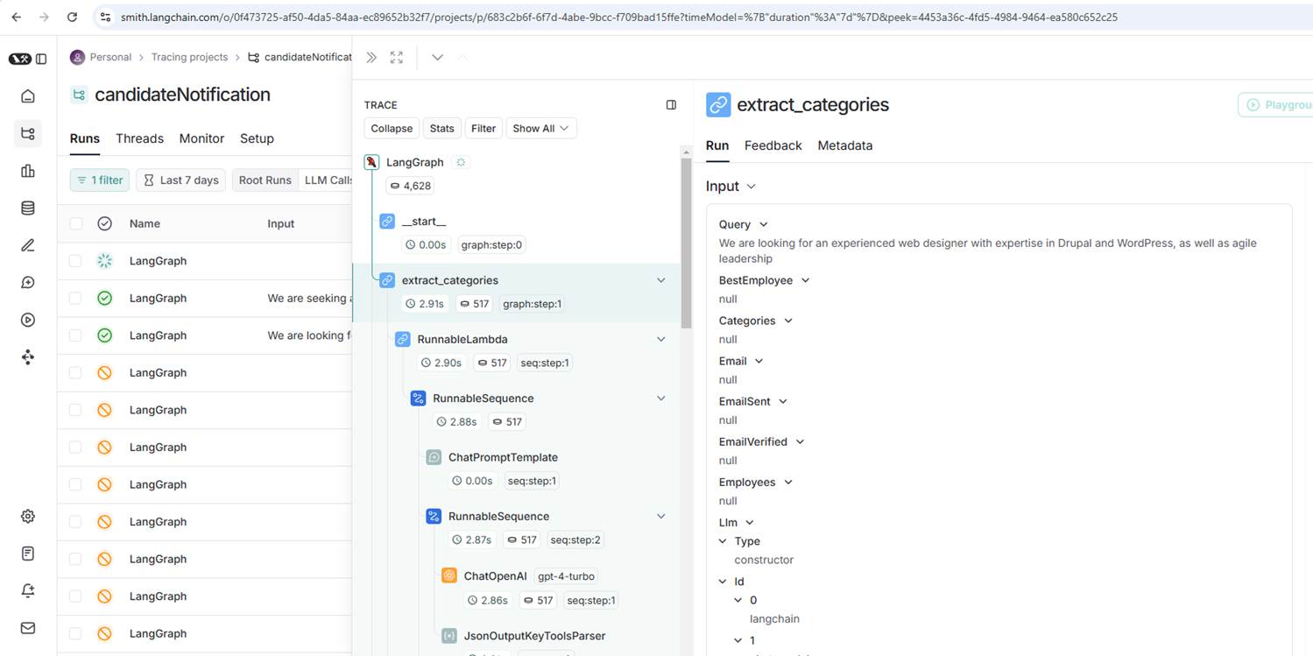Tick checkbox of fourth errored LangGraph run
The image size is (1313, 656).
click(x=75, y=484)
